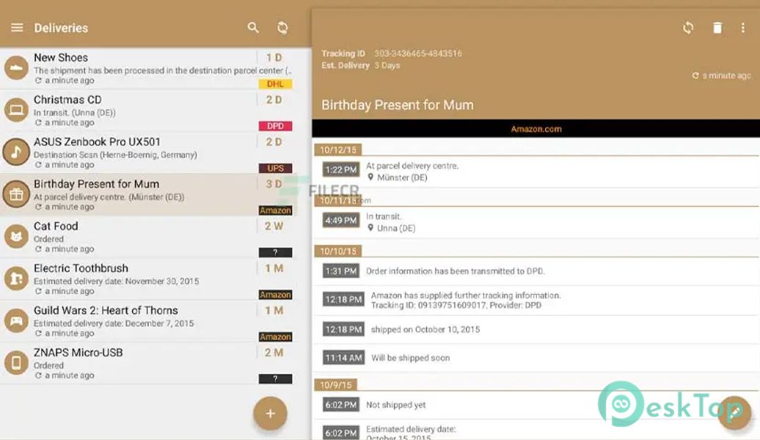
Task: Click the Amazon.com provider bar
Action: pos(536,129)
